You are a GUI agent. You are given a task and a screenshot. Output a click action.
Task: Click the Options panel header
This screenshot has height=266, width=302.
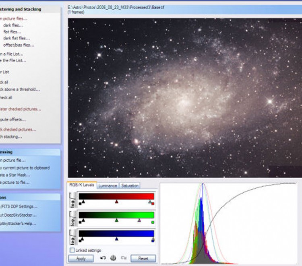click(30, 198)
